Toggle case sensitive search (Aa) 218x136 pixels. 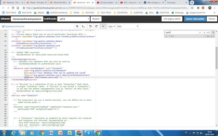[x=208, y=36]
